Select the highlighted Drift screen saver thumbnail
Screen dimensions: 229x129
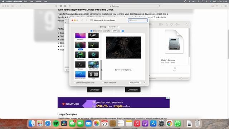80,45
